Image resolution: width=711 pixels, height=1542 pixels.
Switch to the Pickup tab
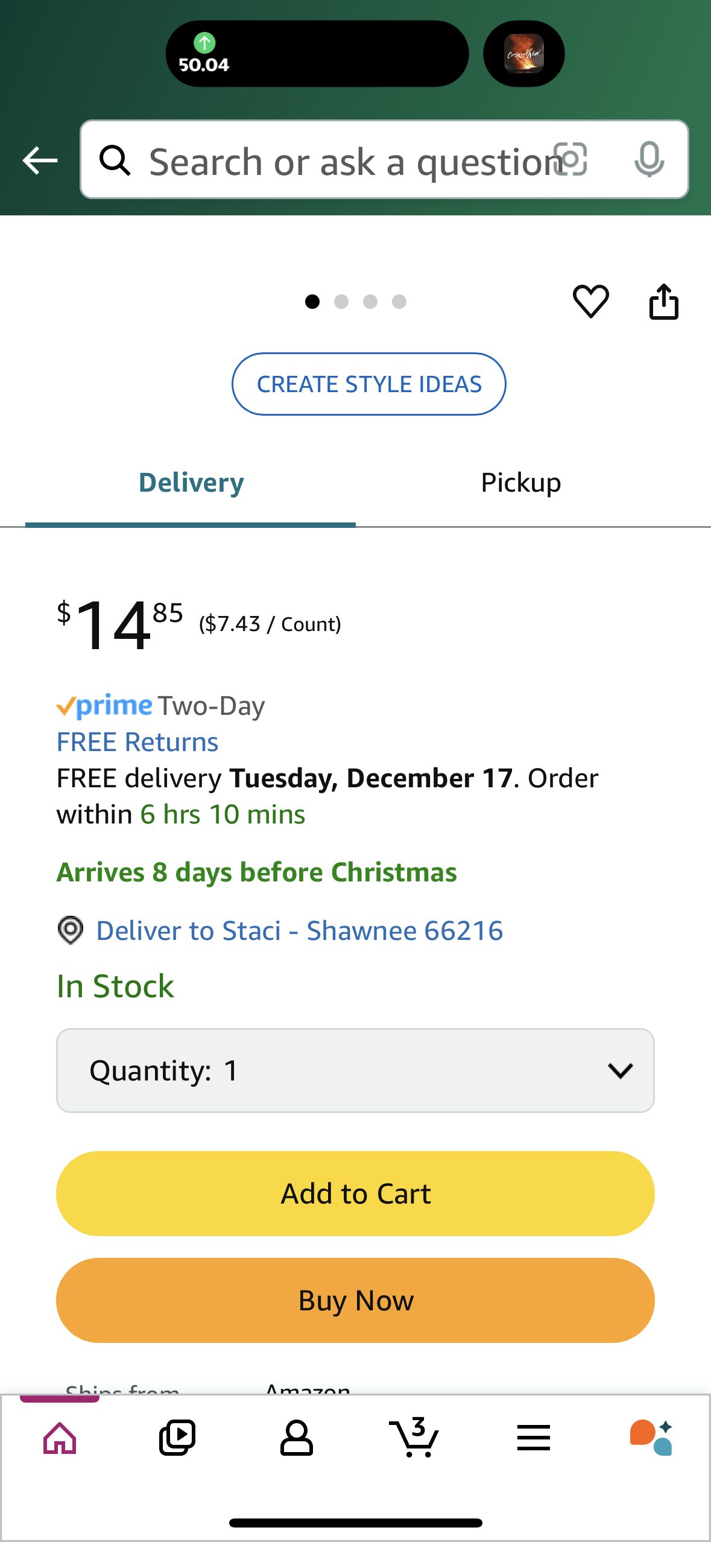click(521, 483)
